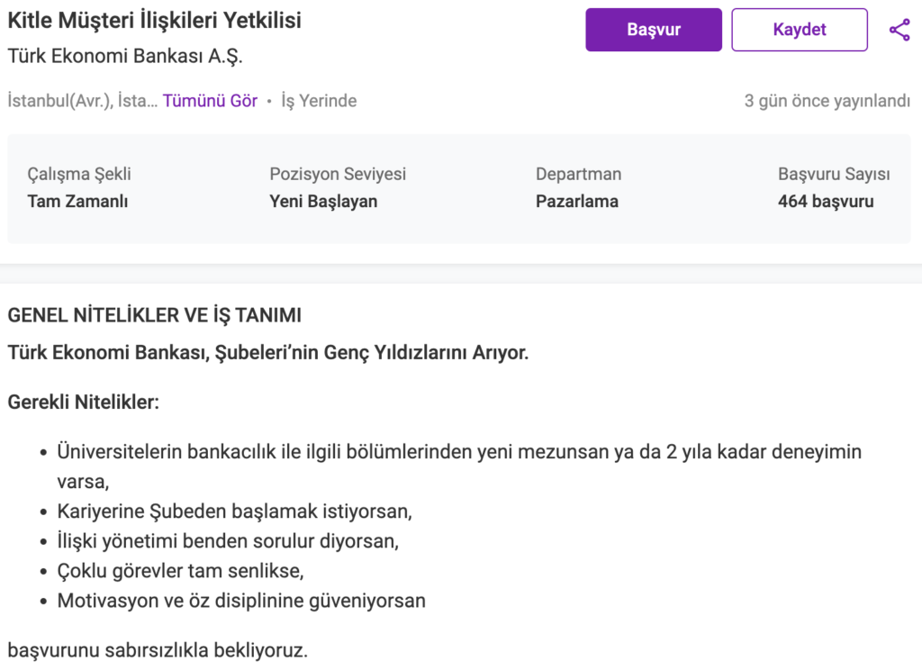Screen dimensions: 922x670
Task: Open the share icon
Action: [x=899, y=30]
